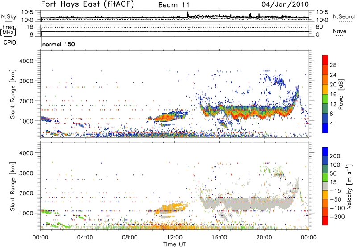This screenshot has height=247, width=357.
Task: Select the "Beam 11" label
Action: (x=174, y=5)
